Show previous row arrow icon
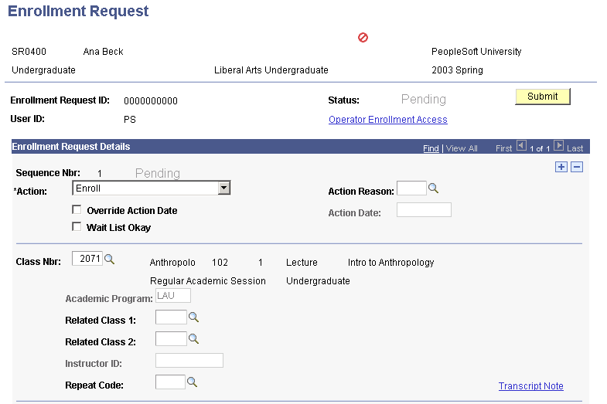Image resolution: width=607 pixels, height=404 pixels. coord(521,146)
